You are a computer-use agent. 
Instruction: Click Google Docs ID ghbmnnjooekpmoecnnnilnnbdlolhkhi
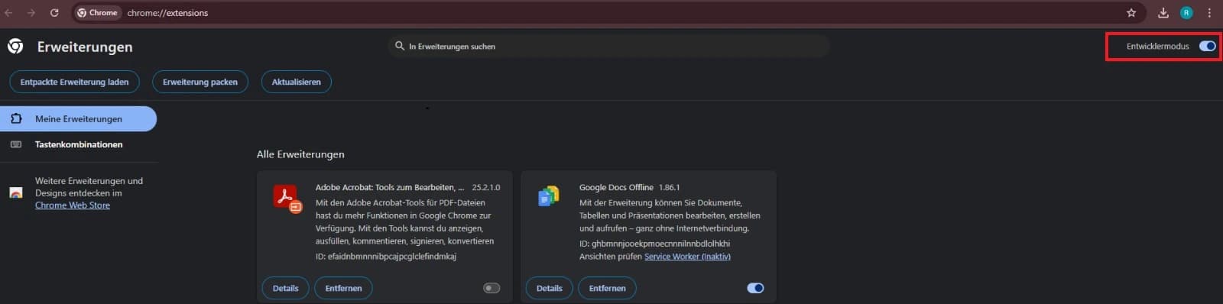(654, 244)
